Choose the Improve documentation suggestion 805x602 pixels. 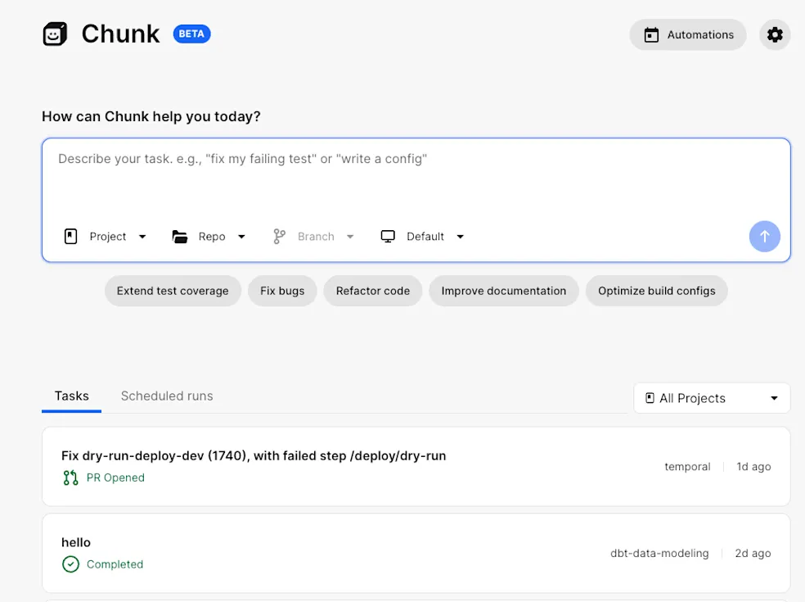[x=504, y=291]
